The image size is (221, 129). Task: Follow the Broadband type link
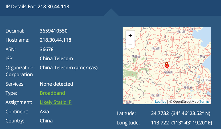pyautogui.click(x=52, y=93)
